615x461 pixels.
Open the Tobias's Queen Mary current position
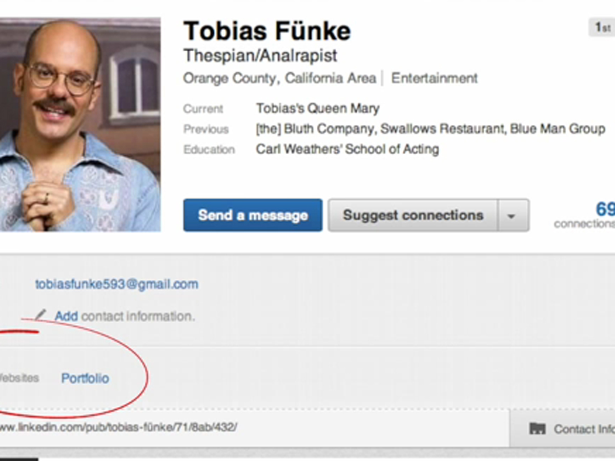click(318, 109)
